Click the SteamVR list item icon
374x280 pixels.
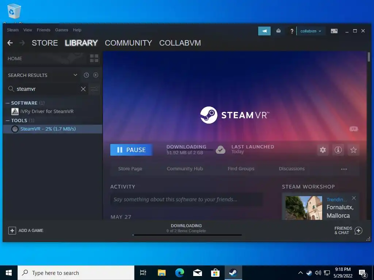coord(15,129)
